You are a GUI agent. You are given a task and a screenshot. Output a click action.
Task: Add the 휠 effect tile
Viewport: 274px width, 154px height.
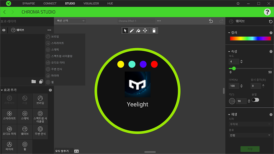pyautogui.click(x=25, y=146)
